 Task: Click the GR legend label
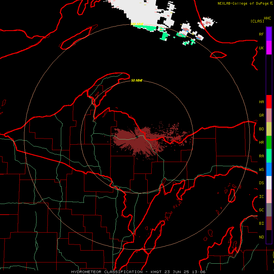pyautogui.click(x=261, y=115)
